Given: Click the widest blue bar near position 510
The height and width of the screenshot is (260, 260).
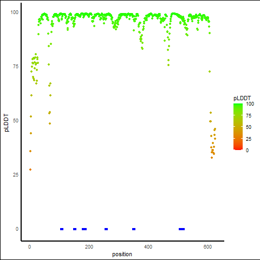Looking at the screenshot, I should [x=182, y=229].
